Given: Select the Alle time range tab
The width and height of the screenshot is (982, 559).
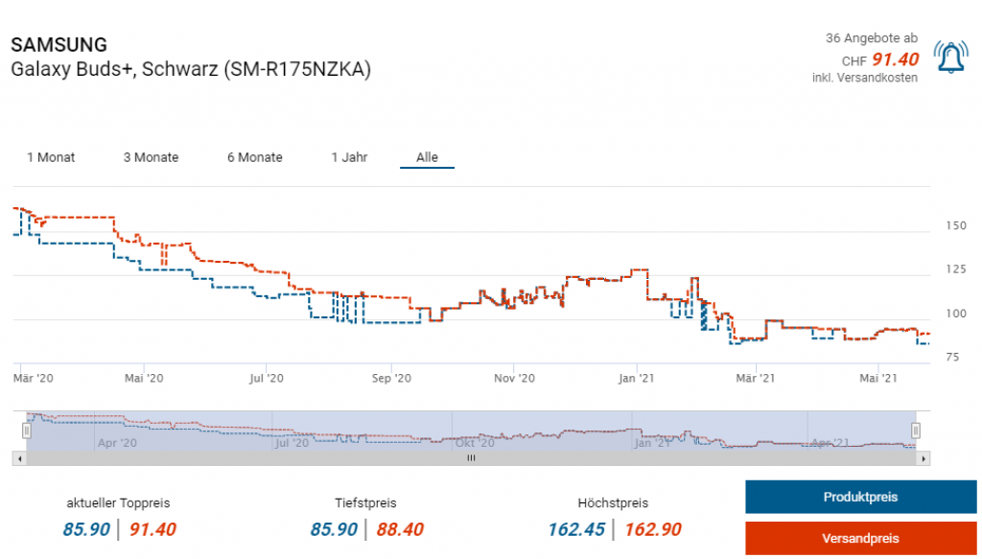Looking at the screenshot, I should pyautogui.click(x=427, y=157).
